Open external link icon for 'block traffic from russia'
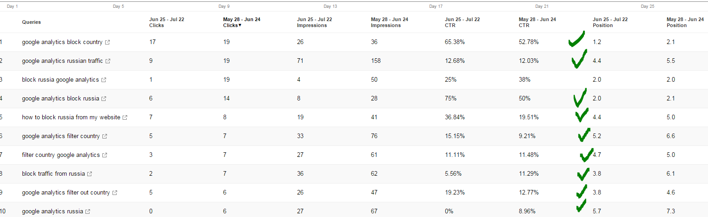This screenshot has height=217, width=708. 90,174
